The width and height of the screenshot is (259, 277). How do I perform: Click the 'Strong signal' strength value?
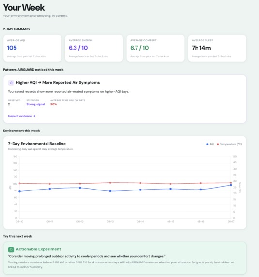coord(35,104)
